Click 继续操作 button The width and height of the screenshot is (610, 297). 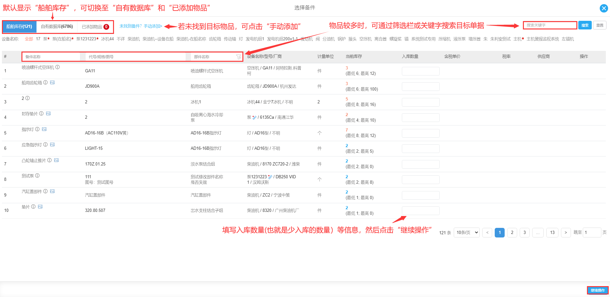[598, 290]
